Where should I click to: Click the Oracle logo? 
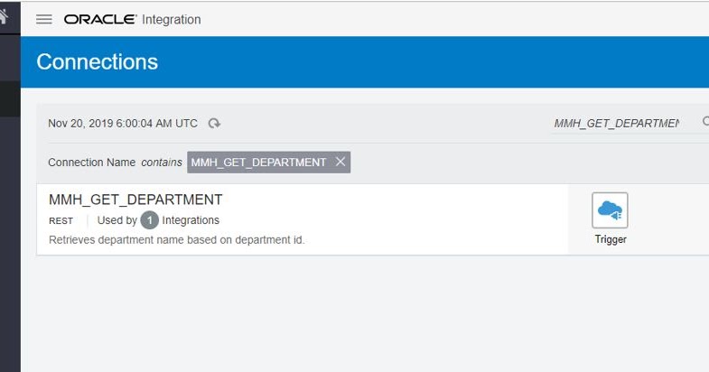tap(100, 20)
